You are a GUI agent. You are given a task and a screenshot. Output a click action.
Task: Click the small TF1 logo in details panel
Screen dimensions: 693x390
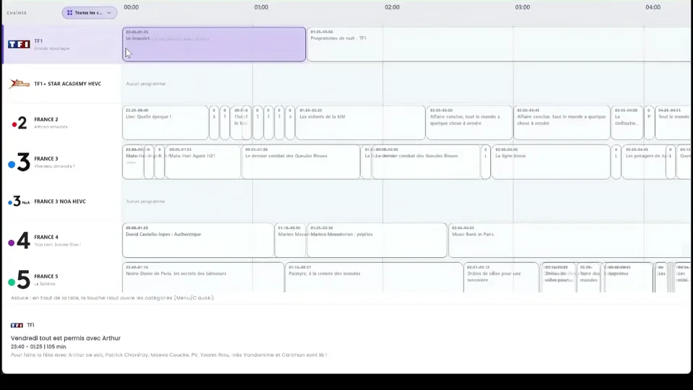click(17, 325)
